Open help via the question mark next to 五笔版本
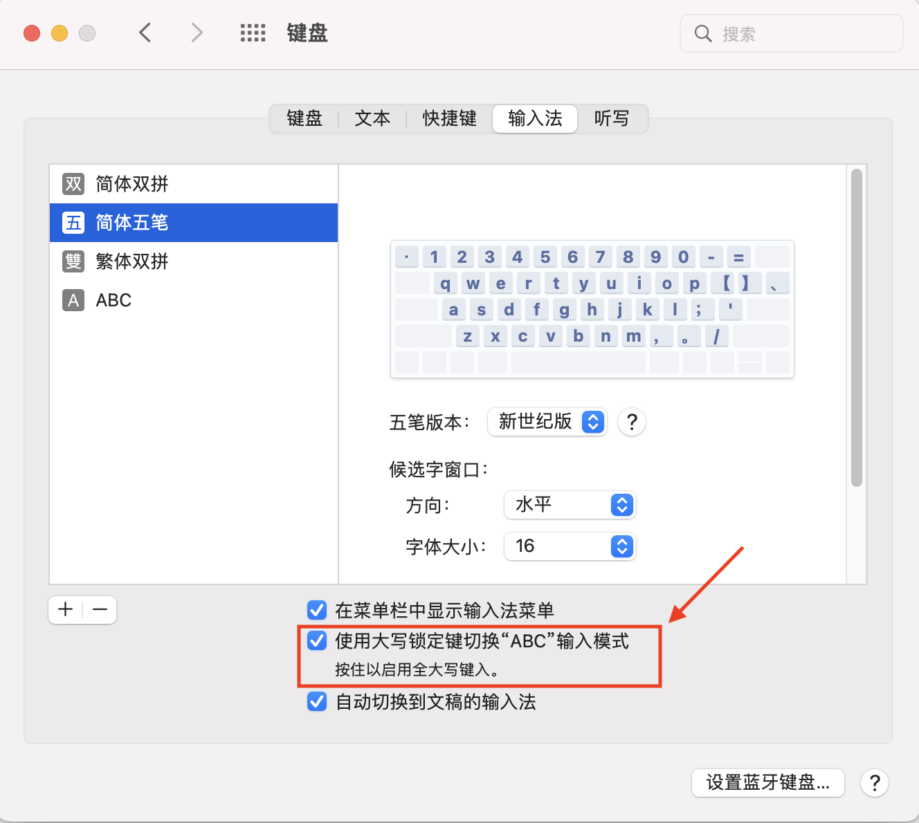919x823 pixels. pos(631,422)
